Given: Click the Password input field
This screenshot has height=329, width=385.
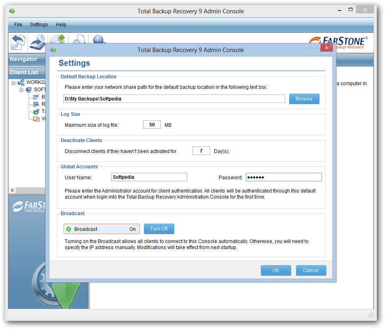Looking at the screenshot, I should [283, 177].
